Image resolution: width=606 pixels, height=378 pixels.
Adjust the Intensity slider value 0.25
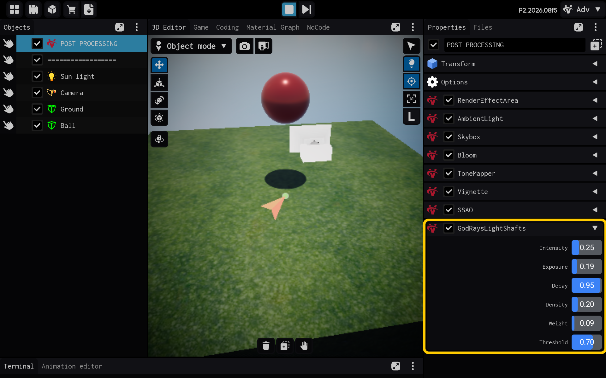(x=586, y=248)
